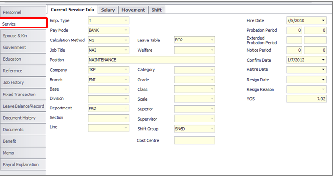The width and height of the screenshot is (334, 176).
Task: Open the Confirm Date picker arrow
Action: pyautogui.click(x=323, y=60)
